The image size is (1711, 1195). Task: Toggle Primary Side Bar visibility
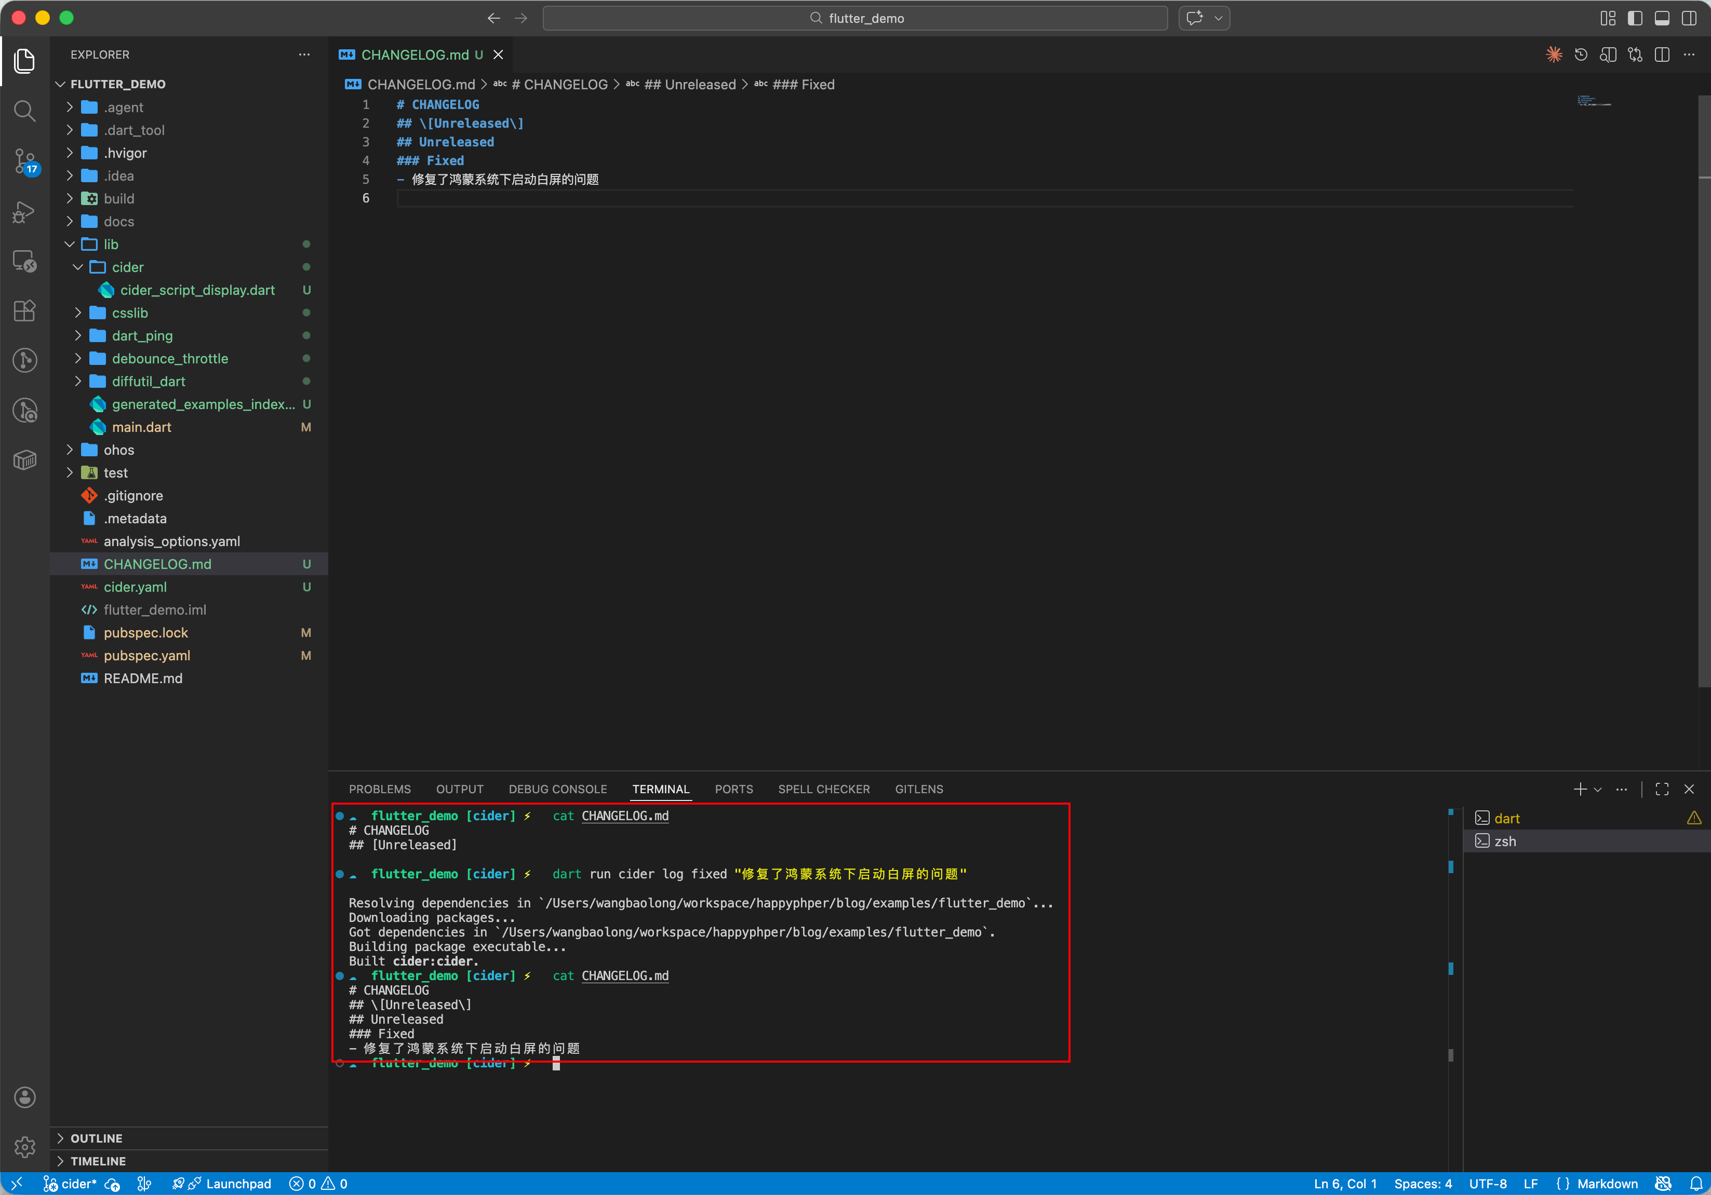(x=1635, y=18)
